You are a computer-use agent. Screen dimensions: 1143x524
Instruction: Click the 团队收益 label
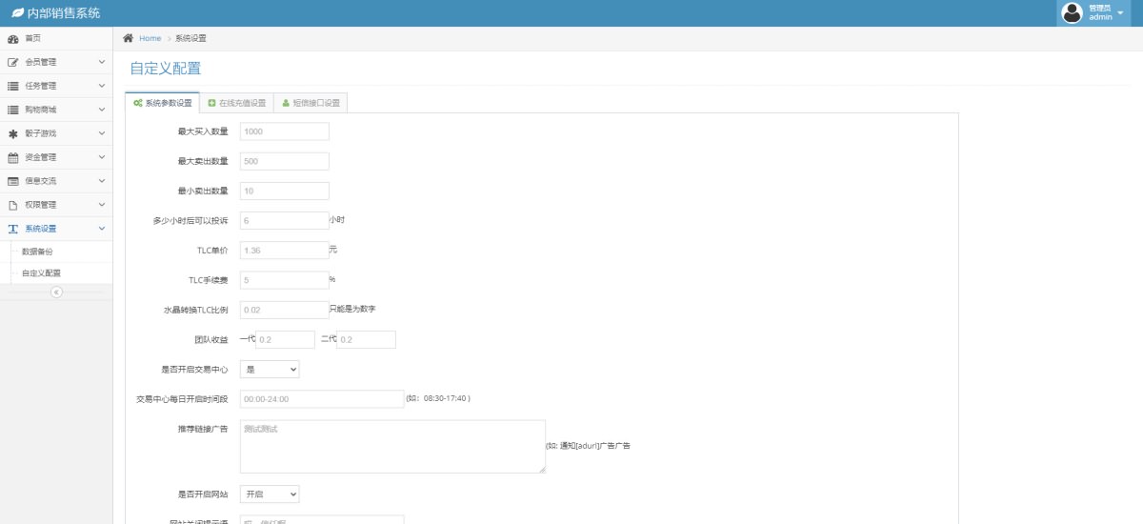pos(211,339)
